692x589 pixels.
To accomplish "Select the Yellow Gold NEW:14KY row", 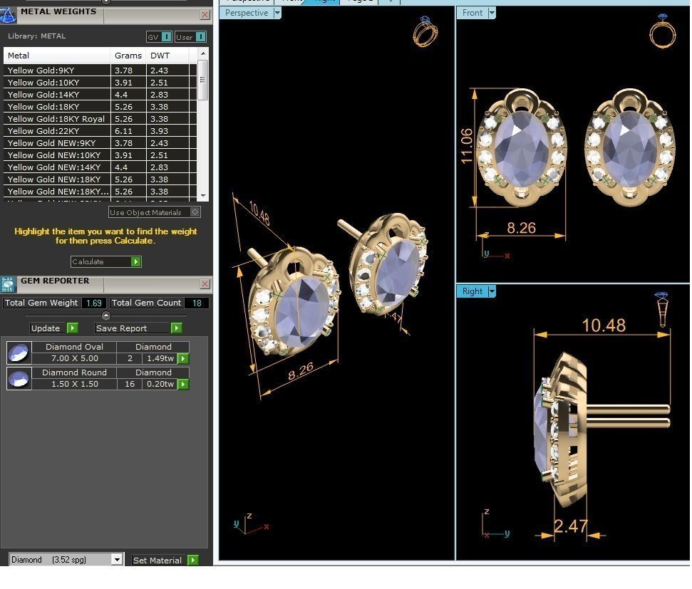I will [x=100, y=167].
